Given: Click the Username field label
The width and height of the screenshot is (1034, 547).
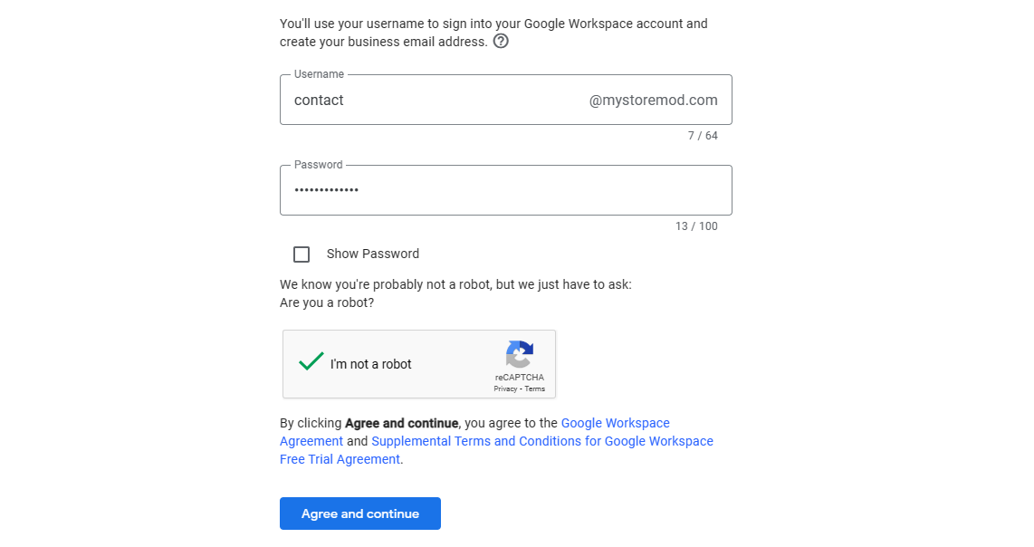Looking at the screenshot, I should pos(320,74).
